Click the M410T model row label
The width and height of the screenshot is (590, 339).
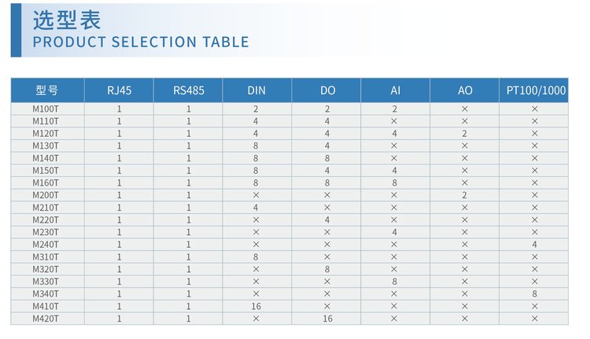pyautogui.click(x=46, y=306)
